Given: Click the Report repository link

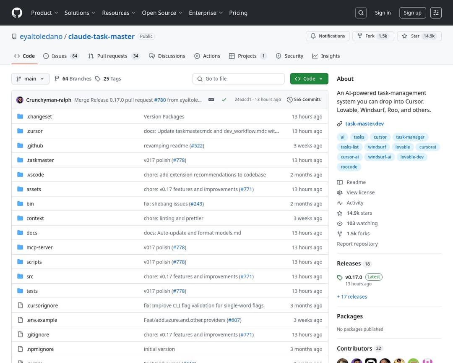Looking at the screenshot, I should 357,244.
